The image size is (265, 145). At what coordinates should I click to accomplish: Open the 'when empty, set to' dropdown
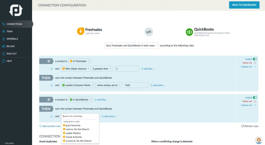pyautogui.click(x=108, y=85)
